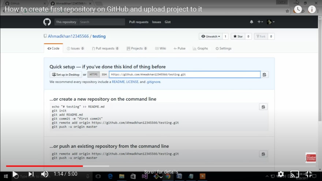Bookmark the page with star icon
This screenshot has height=181, width=322.
click(x=287, y=11)
